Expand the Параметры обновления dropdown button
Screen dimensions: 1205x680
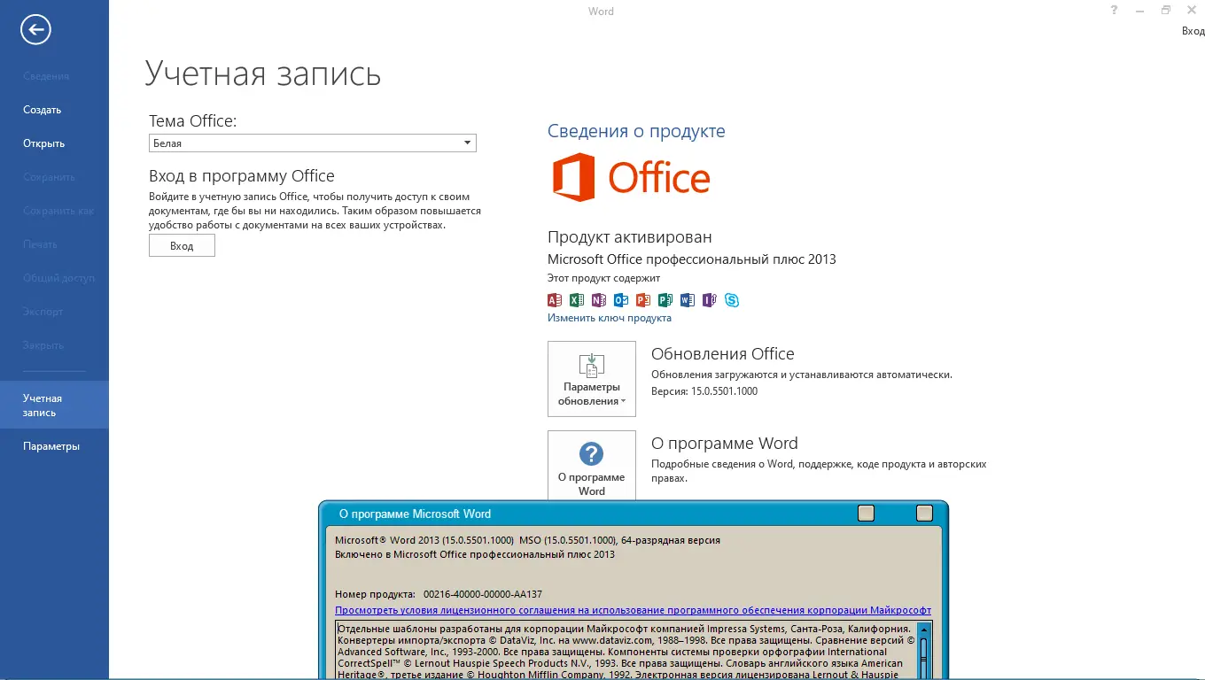click(592, 379)
